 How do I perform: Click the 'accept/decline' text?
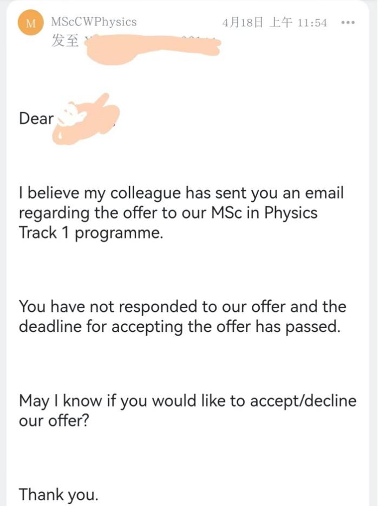point(303,401)
